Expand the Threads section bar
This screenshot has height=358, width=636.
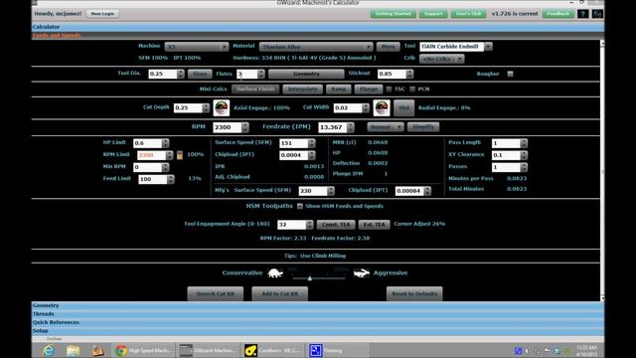(x=318, y=314)
